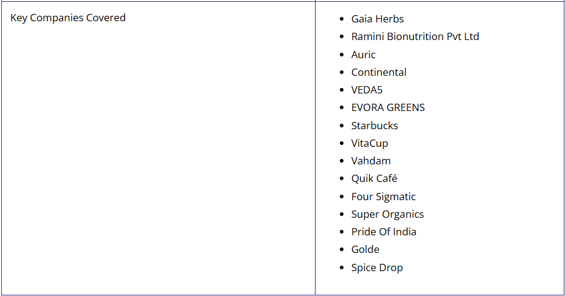The image size is (565, 296).
Task: Click the bullet beside Spice Drop
Action: [x=342, y=267]
